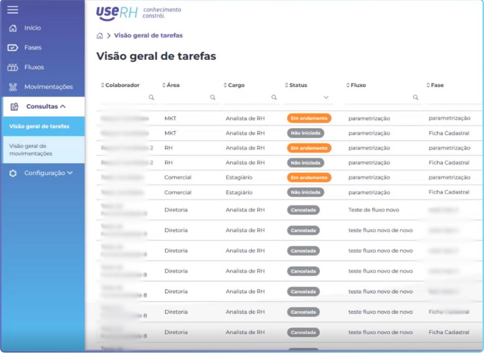This screenshot has width=484, height=353.
Task: Click the Fluxos icon in sidebar
Action: [13, 67]
